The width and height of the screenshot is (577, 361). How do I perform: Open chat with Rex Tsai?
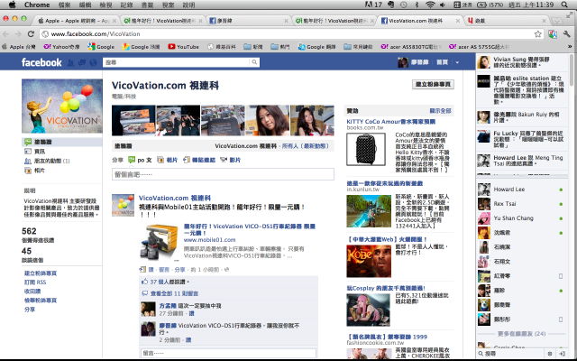click(x=521, y=204)
